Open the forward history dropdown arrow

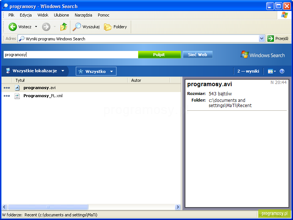pos(55,27)
